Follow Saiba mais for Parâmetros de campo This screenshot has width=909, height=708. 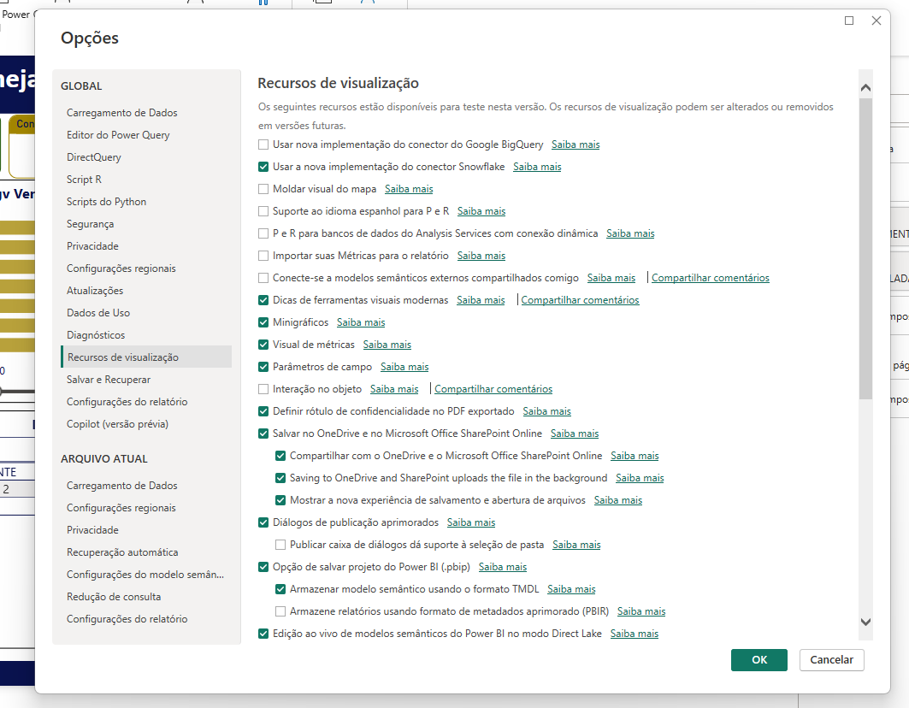(404, 367)
